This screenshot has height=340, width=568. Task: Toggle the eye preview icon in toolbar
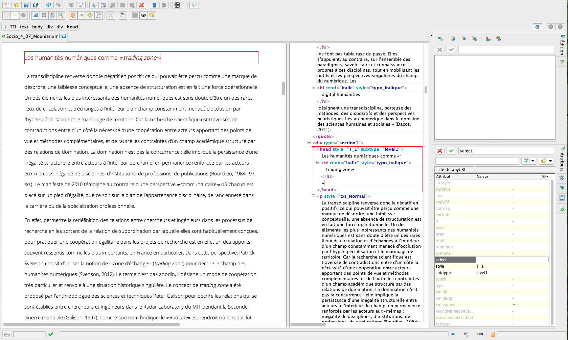pos(143,15)
